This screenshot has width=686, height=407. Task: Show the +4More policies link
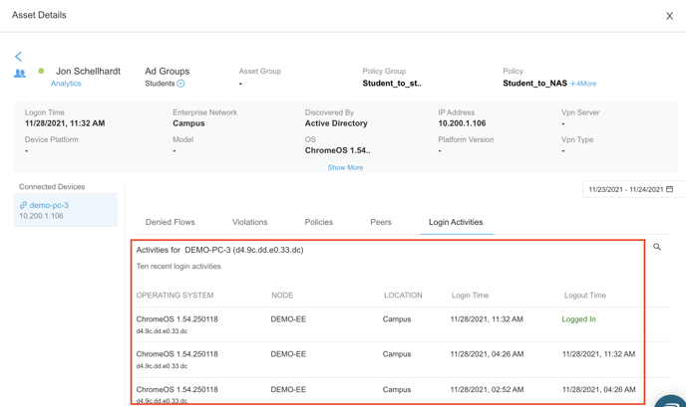(583, 84)
